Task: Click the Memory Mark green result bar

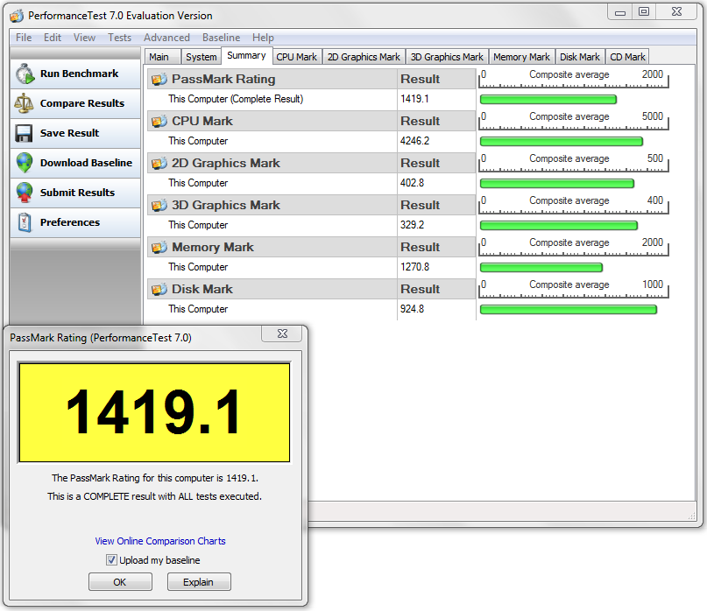Action: tap(541, 268)
